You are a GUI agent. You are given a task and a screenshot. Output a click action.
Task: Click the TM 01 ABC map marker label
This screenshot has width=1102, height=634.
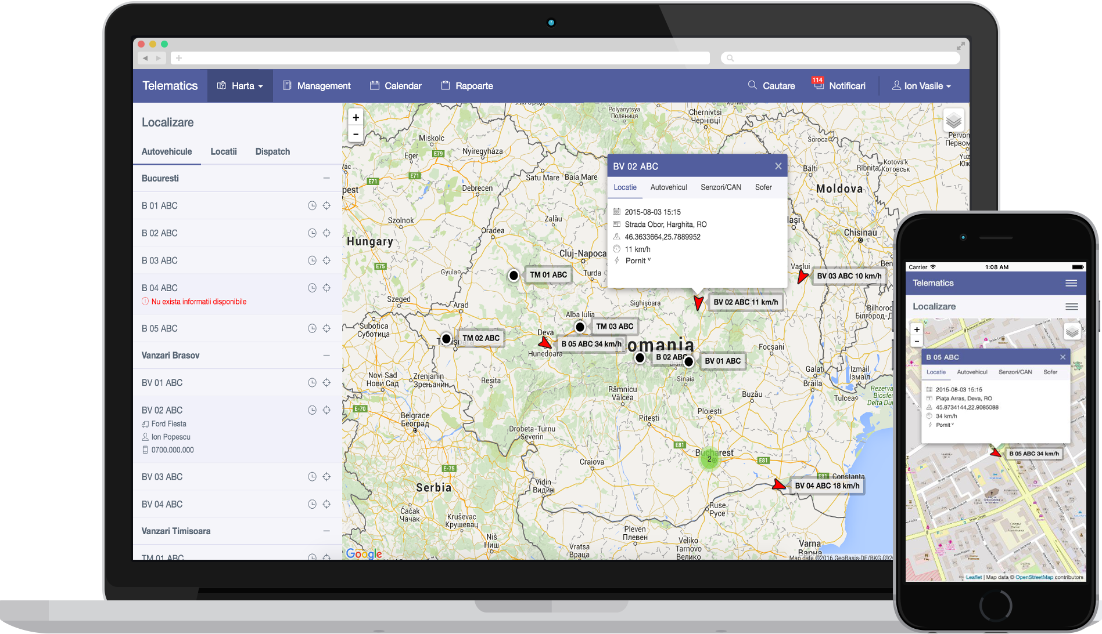[548, 275]
